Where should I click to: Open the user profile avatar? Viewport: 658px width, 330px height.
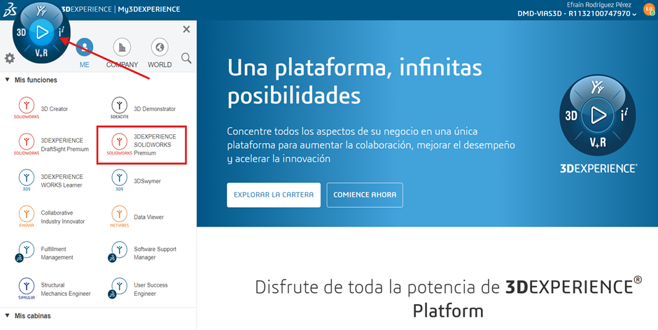point(648,10)
